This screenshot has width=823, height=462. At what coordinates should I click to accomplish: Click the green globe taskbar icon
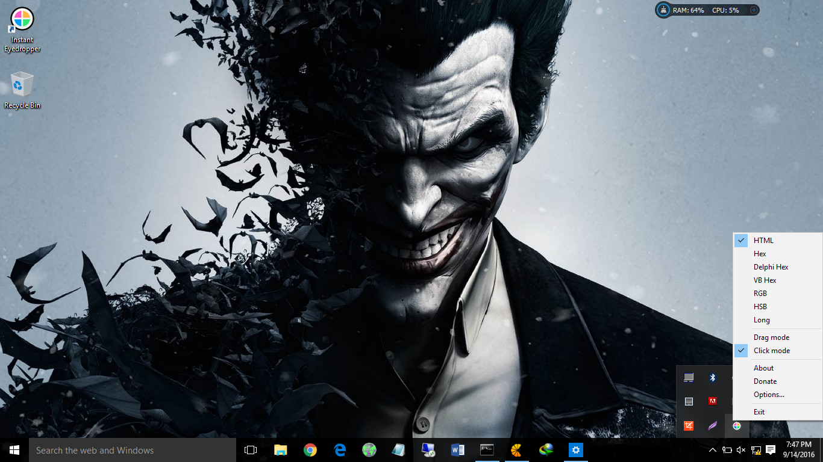click(x=369, y=450)
